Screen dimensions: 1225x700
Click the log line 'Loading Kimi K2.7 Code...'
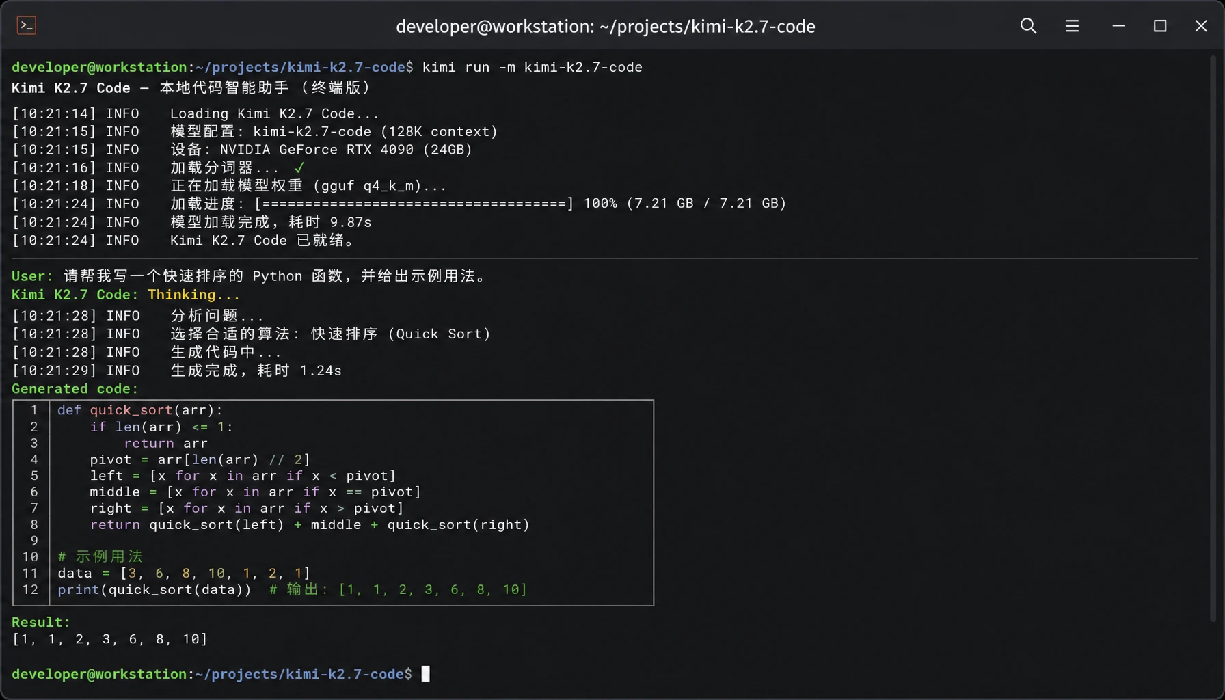(274, 113)
